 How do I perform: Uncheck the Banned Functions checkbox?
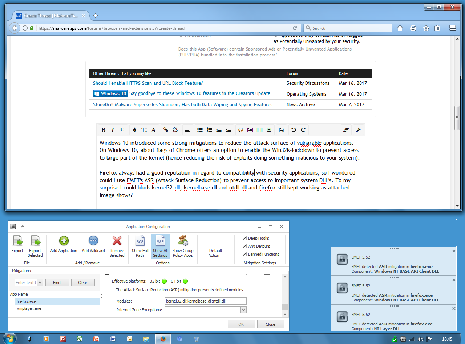(244, 254)
